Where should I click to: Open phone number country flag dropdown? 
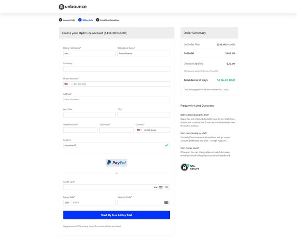click(67, 84)
